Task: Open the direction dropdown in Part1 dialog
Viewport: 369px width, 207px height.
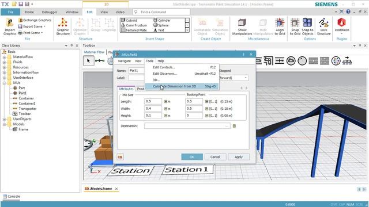Action: click(246, 78)
